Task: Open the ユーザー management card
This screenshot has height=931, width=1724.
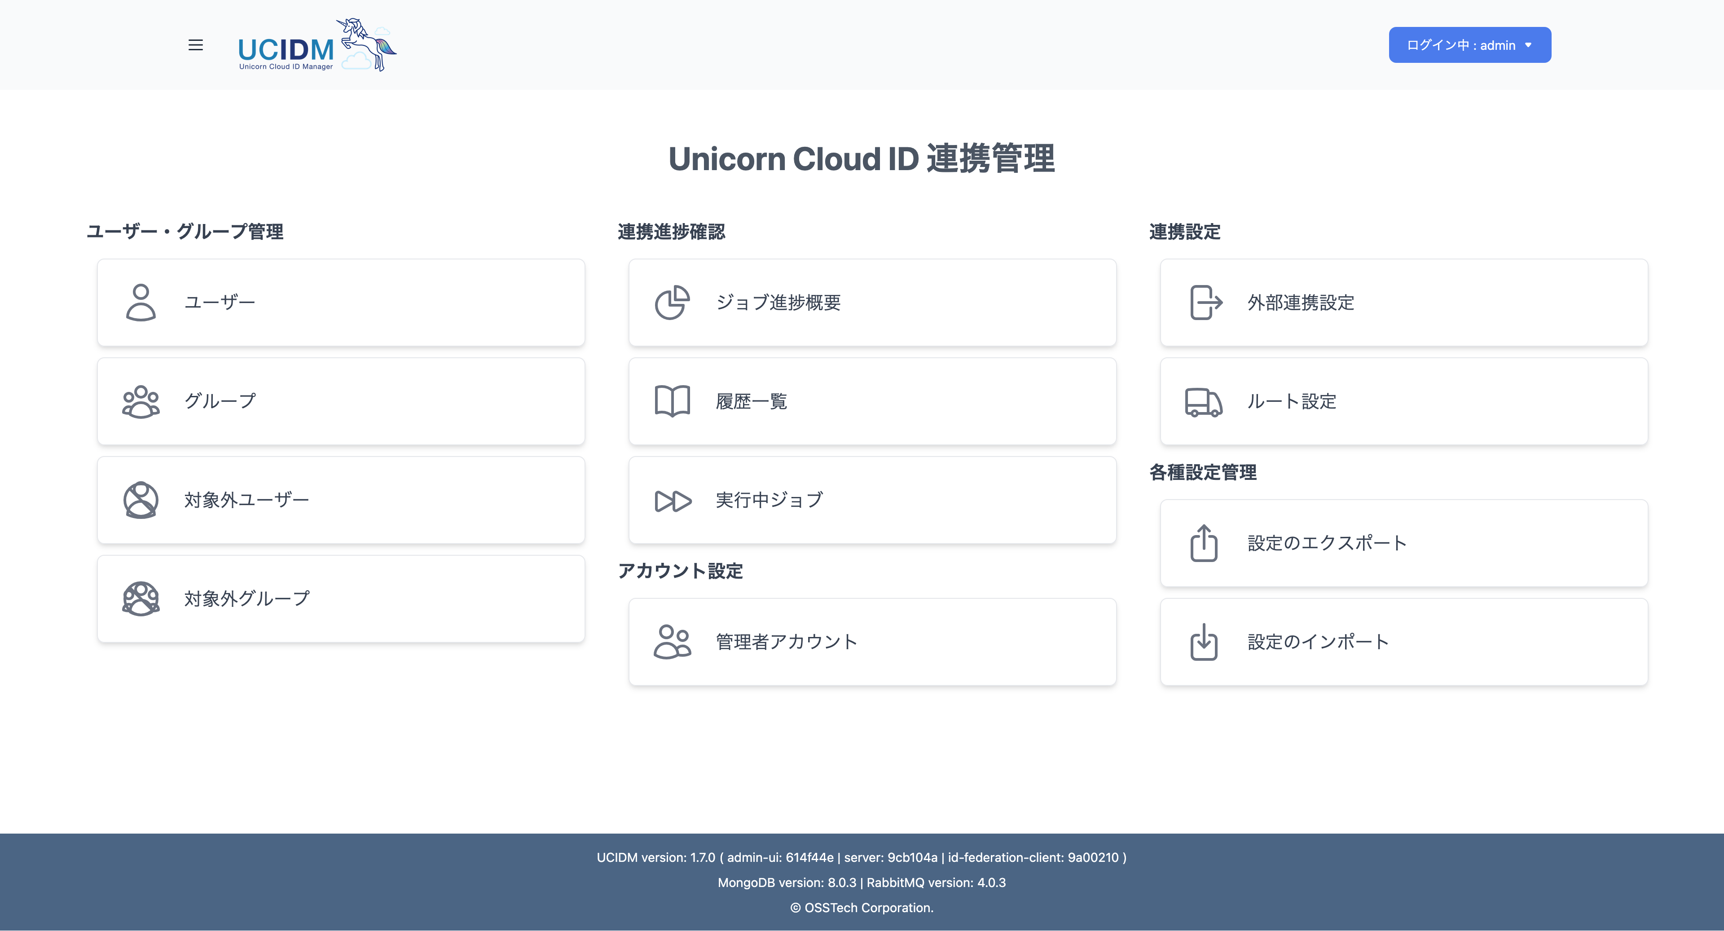Action: click(341, 303)
